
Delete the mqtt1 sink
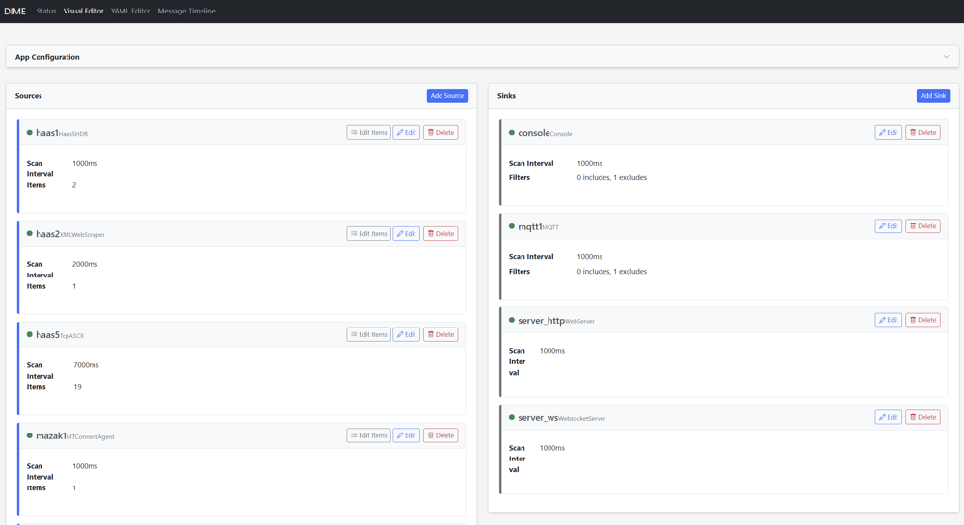pos(923,226)
